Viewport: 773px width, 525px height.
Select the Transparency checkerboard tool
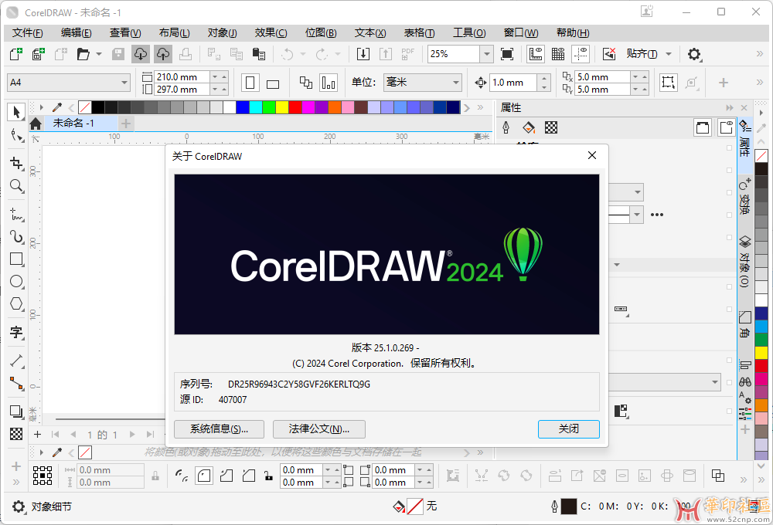coord(16,434)
